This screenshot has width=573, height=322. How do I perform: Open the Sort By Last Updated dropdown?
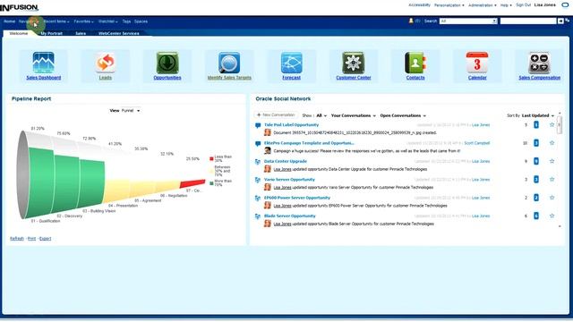click(x=538, y=115)
